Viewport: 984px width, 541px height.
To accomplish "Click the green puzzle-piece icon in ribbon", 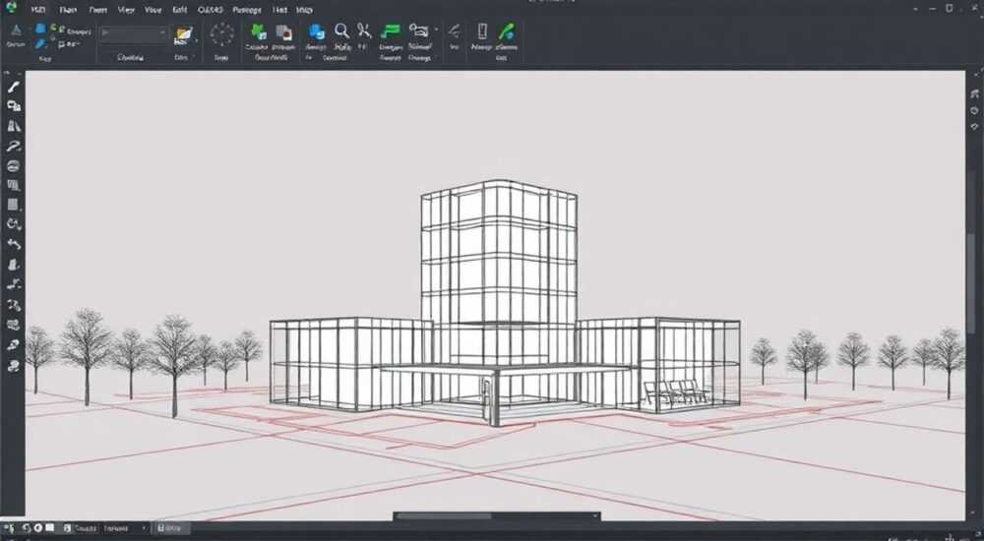I will point(259,31).
